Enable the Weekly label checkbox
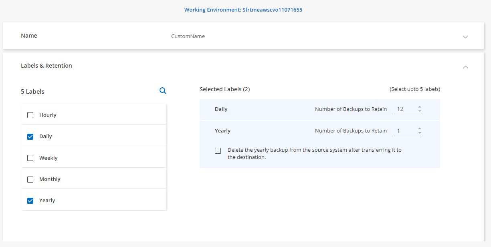This screenshot has height=247, width=491. [x=30, y=158]
